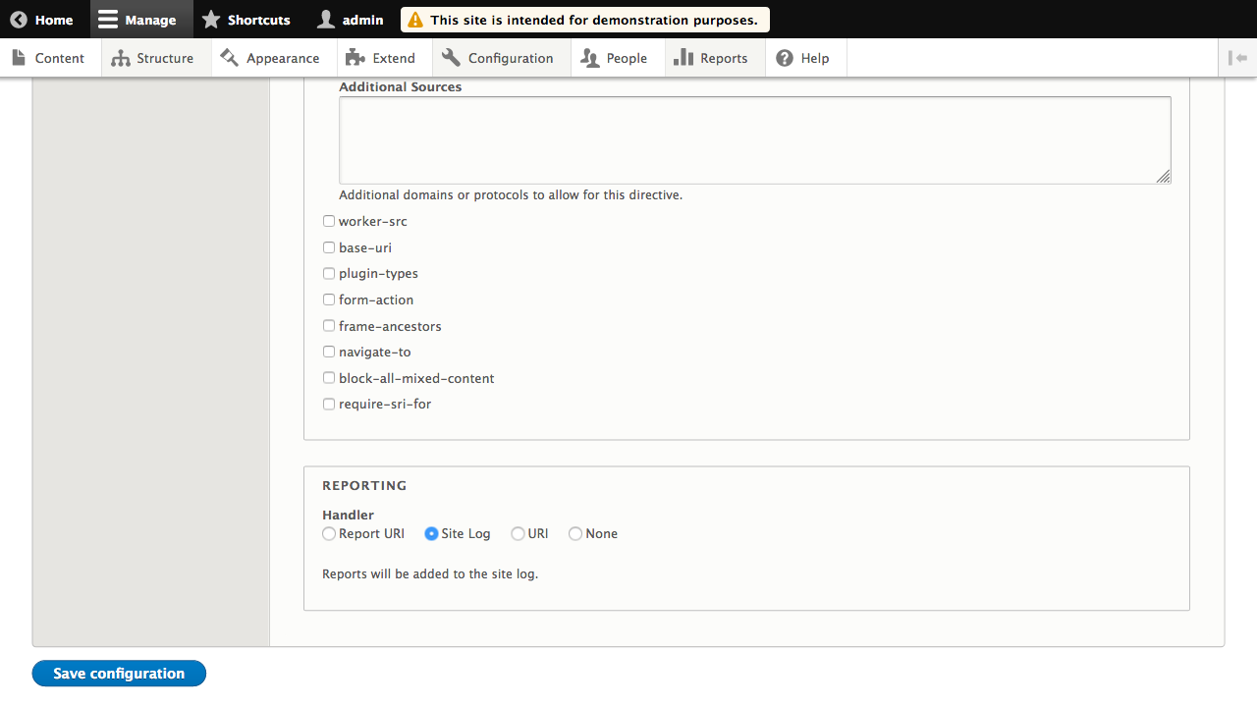The height and width of the screenshot is (707, 1257).
Task: Click the textarea resize grip handle
Action: (1163, 176)
